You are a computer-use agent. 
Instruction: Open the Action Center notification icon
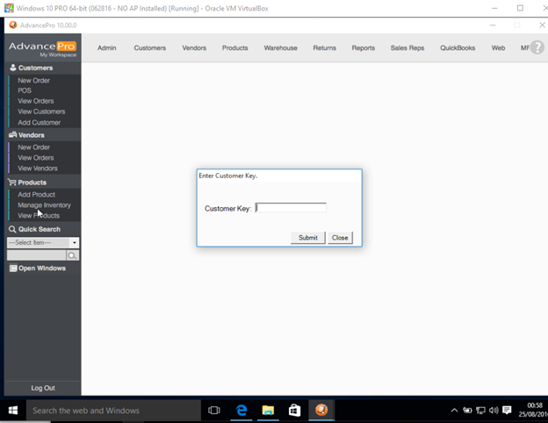pyautogui.click(x=507, y=410)
